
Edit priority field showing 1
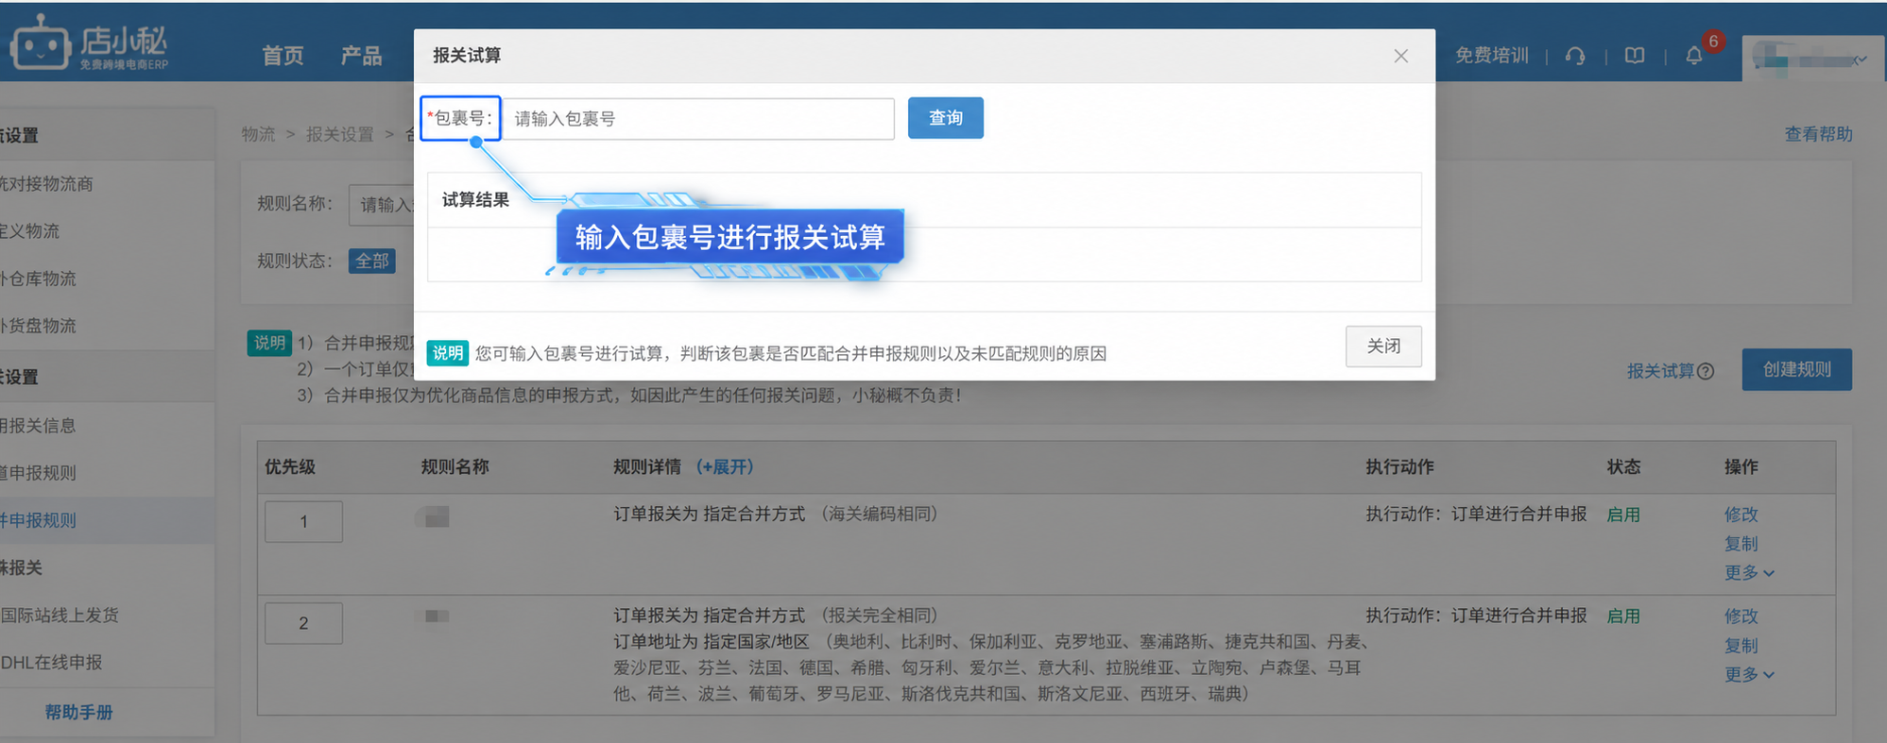pos(303,521)
